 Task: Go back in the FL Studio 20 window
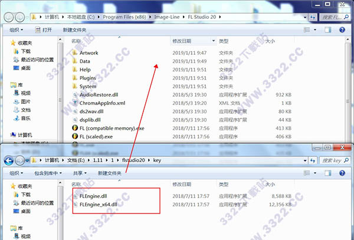click(x=9, y=17)
